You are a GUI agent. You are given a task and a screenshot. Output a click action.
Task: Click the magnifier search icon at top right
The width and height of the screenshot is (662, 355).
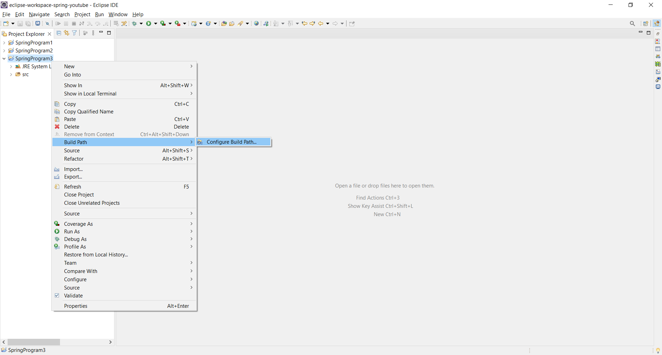click(x=632, y=23)
